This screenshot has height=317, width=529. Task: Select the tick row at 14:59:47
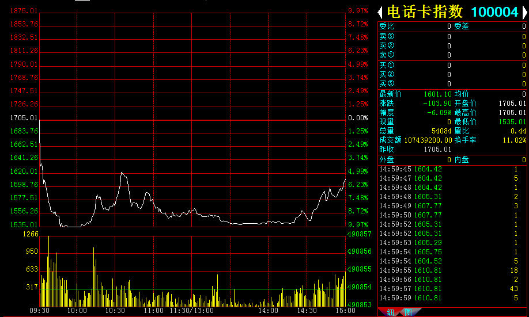tap(452, 178)
